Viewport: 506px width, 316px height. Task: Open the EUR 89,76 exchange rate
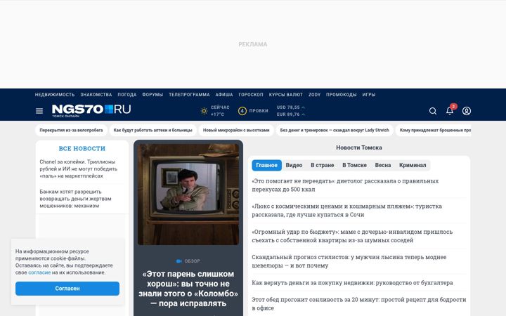pyautogui.click(x=290, y=114)
